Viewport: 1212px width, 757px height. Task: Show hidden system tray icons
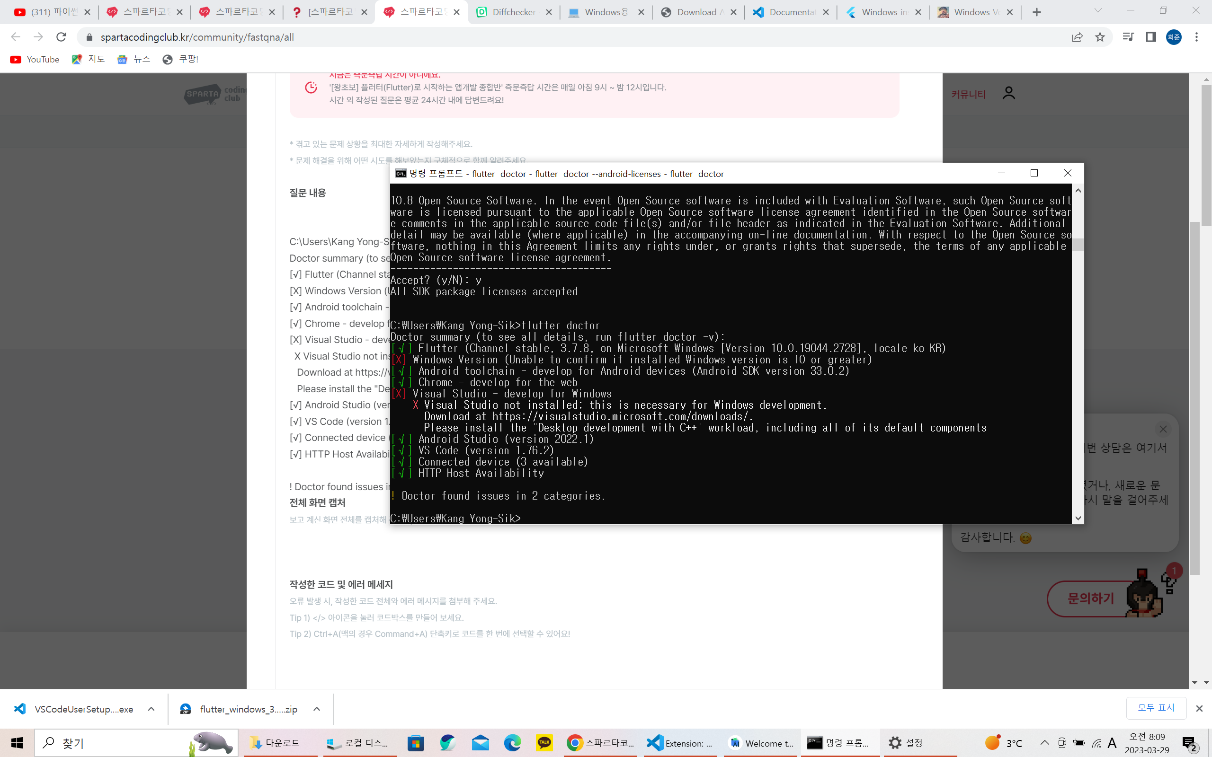pyautogui.click(x=1044, y=743)
